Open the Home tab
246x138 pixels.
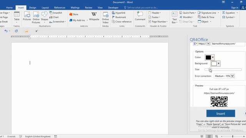(9, 8)
